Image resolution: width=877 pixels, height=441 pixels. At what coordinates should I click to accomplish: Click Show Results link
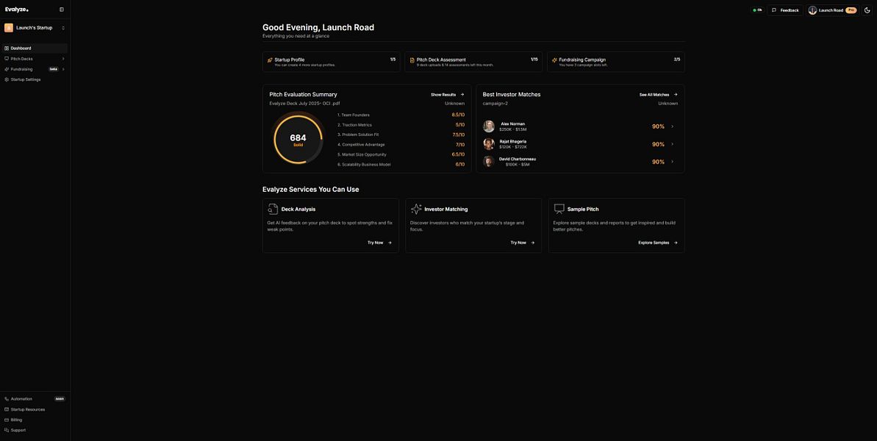pyautogui.click(x=448, y=95)
